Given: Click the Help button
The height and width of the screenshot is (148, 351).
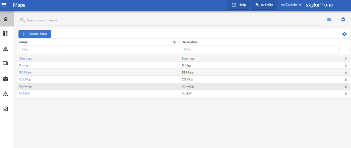Looking at the screenshot, I should point(239,5).
